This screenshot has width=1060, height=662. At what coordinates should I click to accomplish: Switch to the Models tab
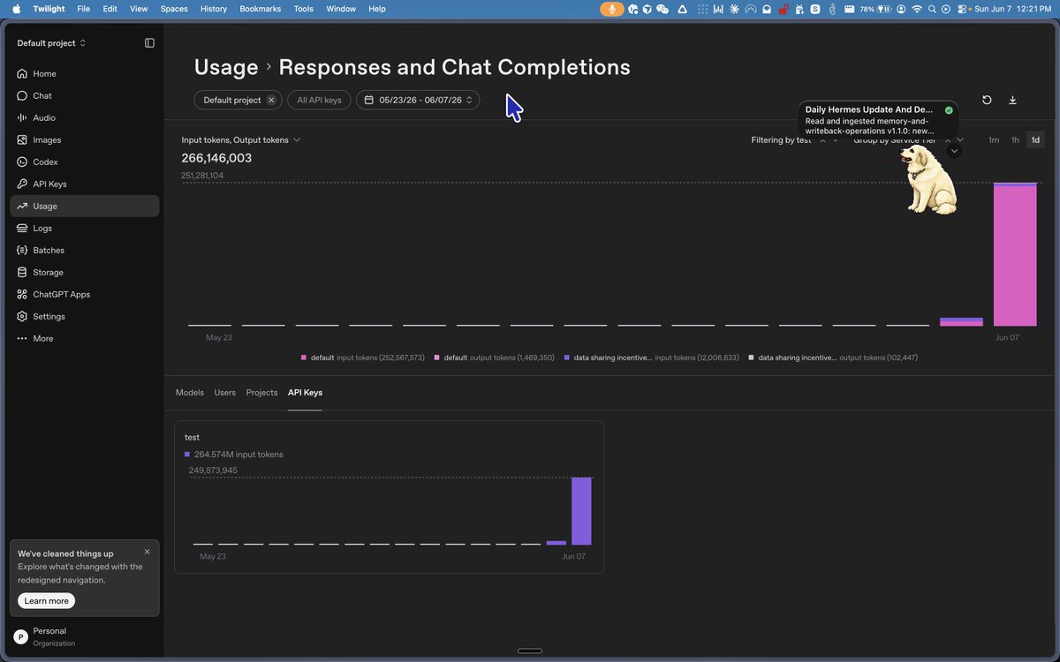tap(190, 392)
